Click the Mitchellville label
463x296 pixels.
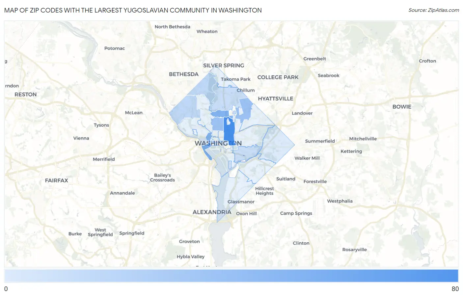pos(363,139)
